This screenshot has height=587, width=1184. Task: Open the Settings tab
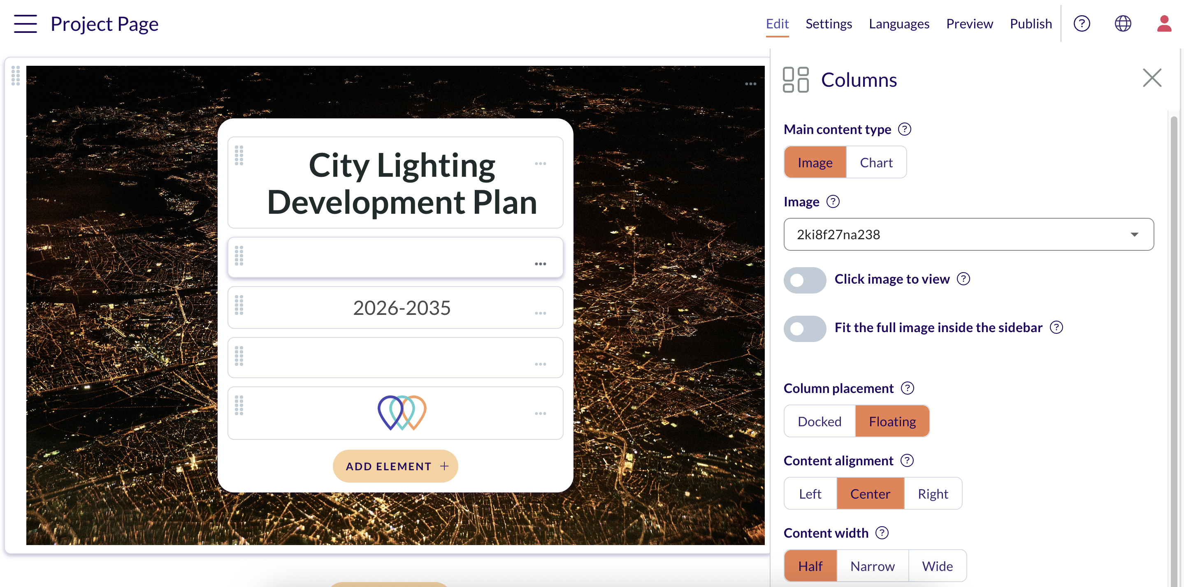click(x=829, y=24)
